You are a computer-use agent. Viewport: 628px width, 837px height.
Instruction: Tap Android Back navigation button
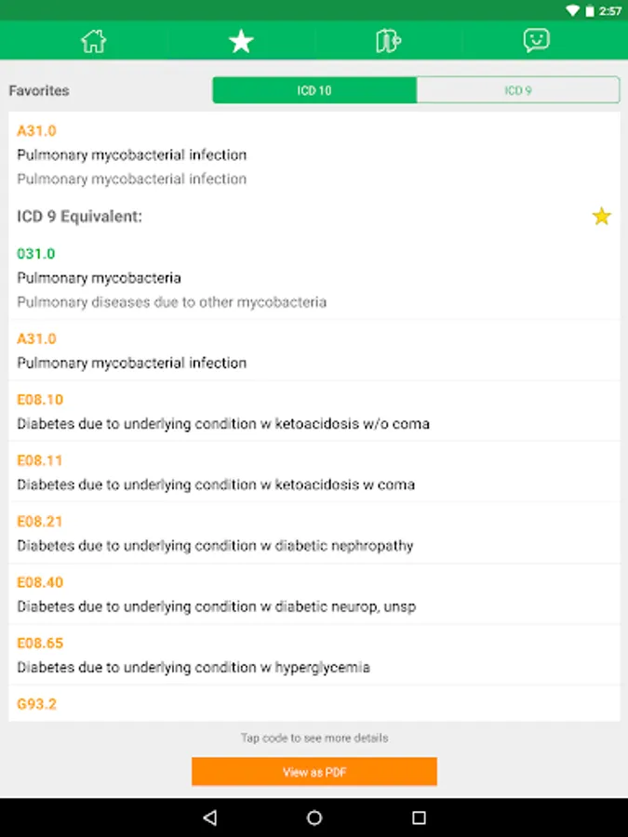pyautogui.click(x=209, y=817)
